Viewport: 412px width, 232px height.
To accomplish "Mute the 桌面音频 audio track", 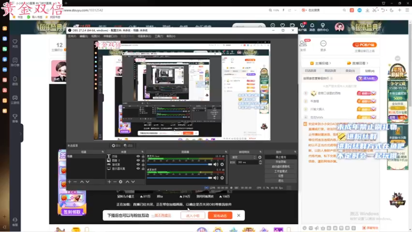I will pos(216,178).
